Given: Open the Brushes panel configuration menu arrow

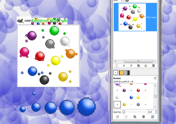Looking at the screenshot, I should (155, 78).
